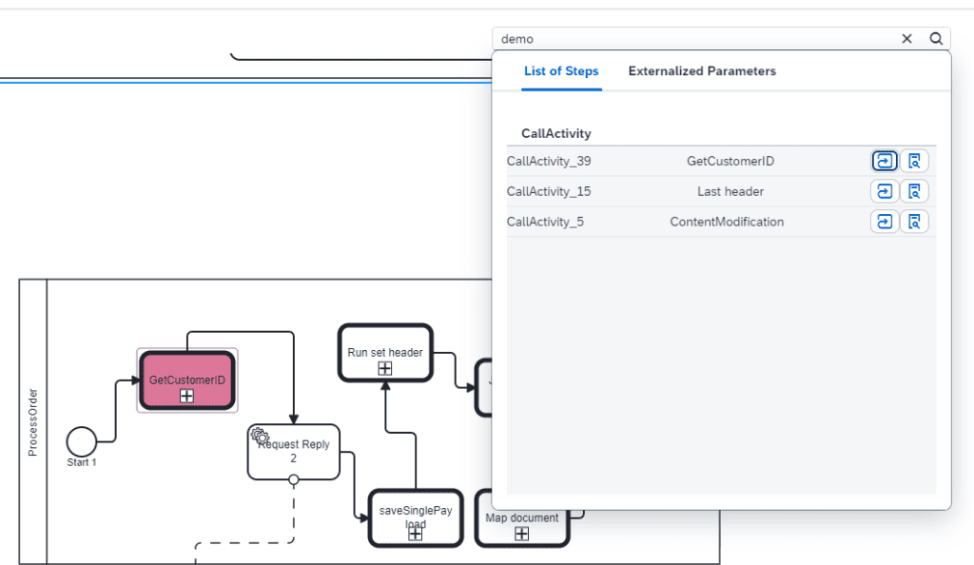This screenshot has height=565, width=974.
Task: Click the ProcessOrder pool label
Action: [33, 422]
